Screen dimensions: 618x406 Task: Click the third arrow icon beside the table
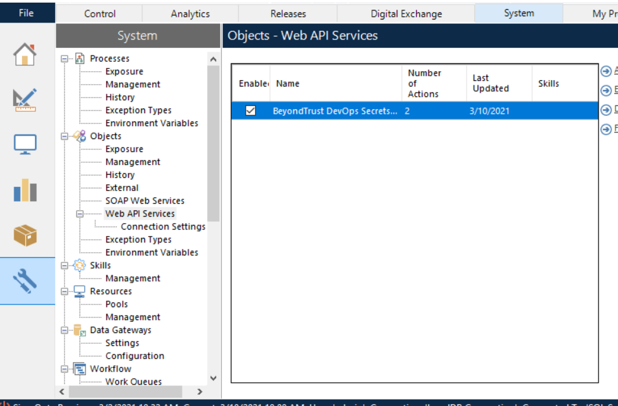[606, 110]
